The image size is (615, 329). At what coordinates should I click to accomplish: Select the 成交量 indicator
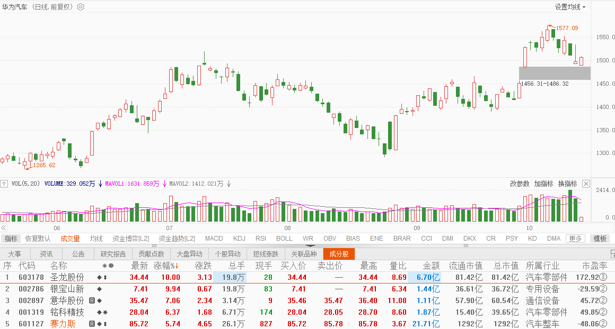(x=70, y=239)
